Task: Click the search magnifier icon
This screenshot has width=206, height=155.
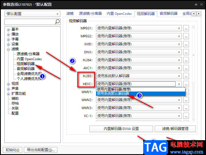Action: pyautogui.click(x=57, y=22)
